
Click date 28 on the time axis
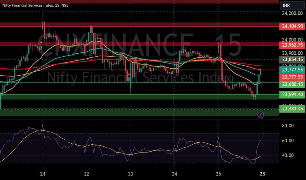[x=262, y=174]
